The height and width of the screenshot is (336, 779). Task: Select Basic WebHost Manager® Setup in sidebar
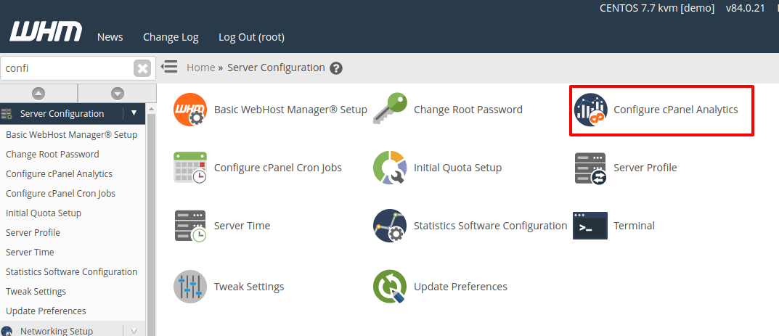pyautogui.click(x=73, y=134)
